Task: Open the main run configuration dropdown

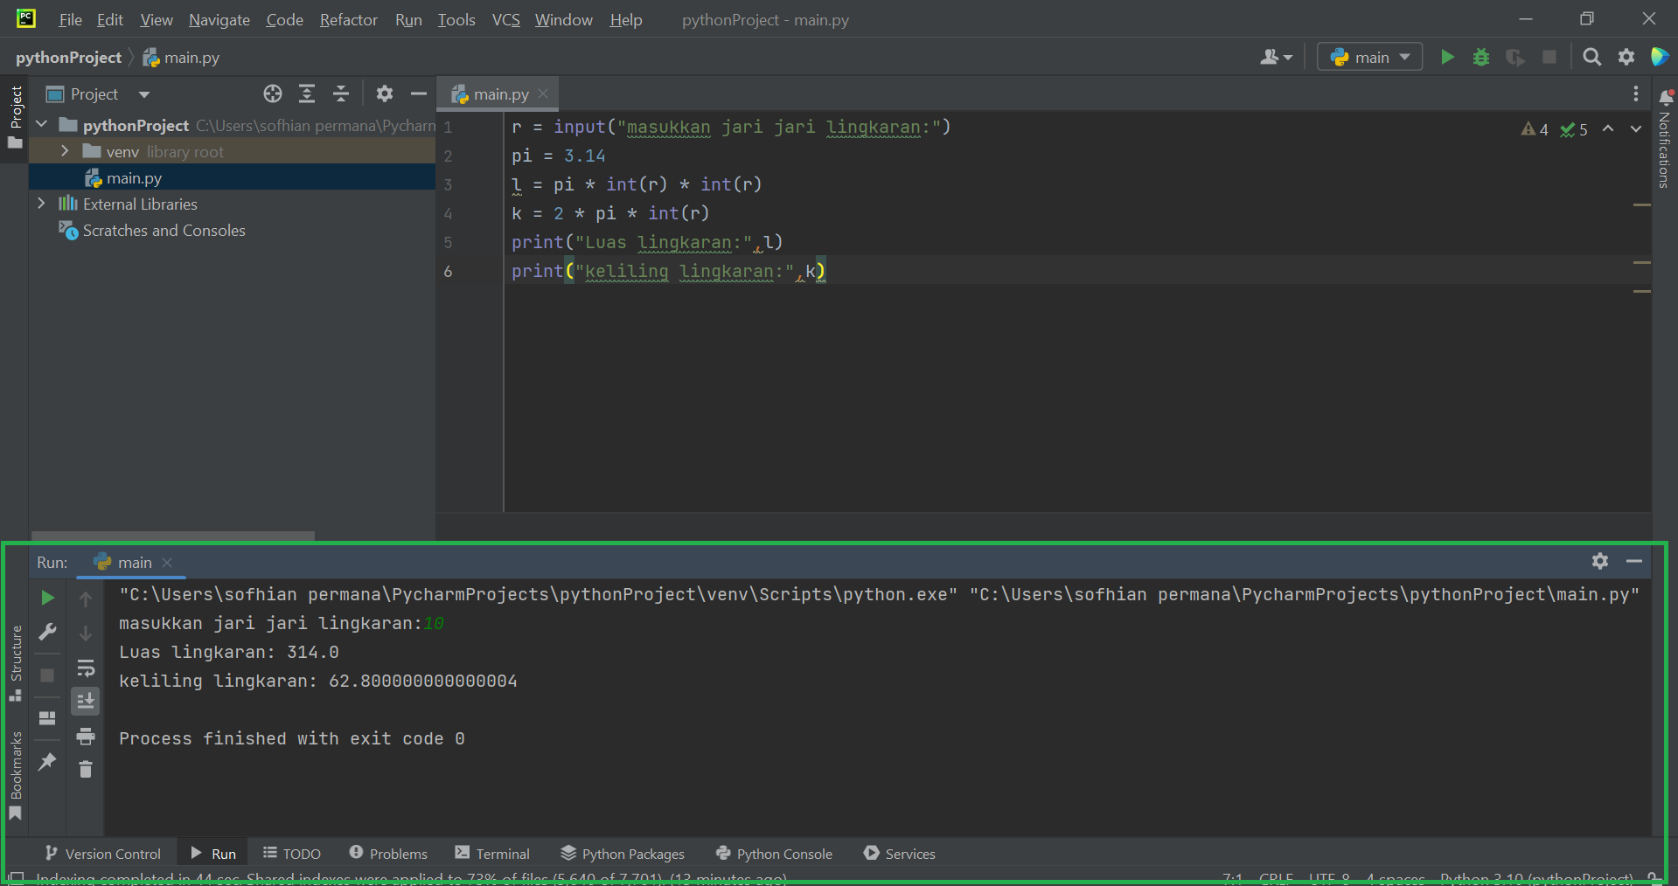Action: pyautogui.click(x=1370, y=57)
